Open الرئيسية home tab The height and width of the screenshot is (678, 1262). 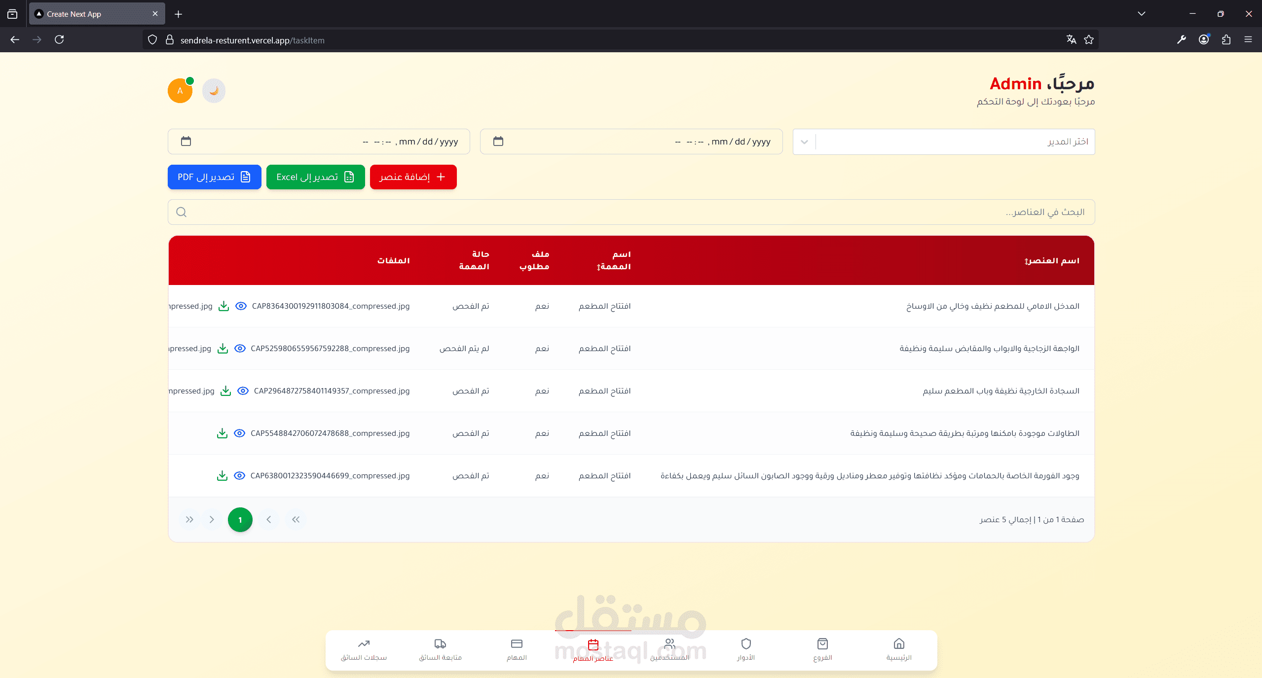click(x=899, y=650)
